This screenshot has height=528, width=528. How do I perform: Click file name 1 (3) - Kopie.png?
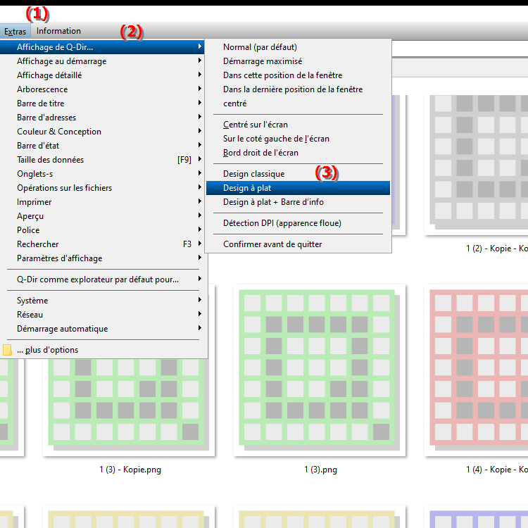[130, 470]
